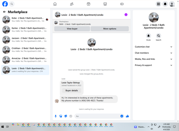This screenshot has height=131, width=179.
Task: Click attach photo icon
Action: click(x=61, y=116)
